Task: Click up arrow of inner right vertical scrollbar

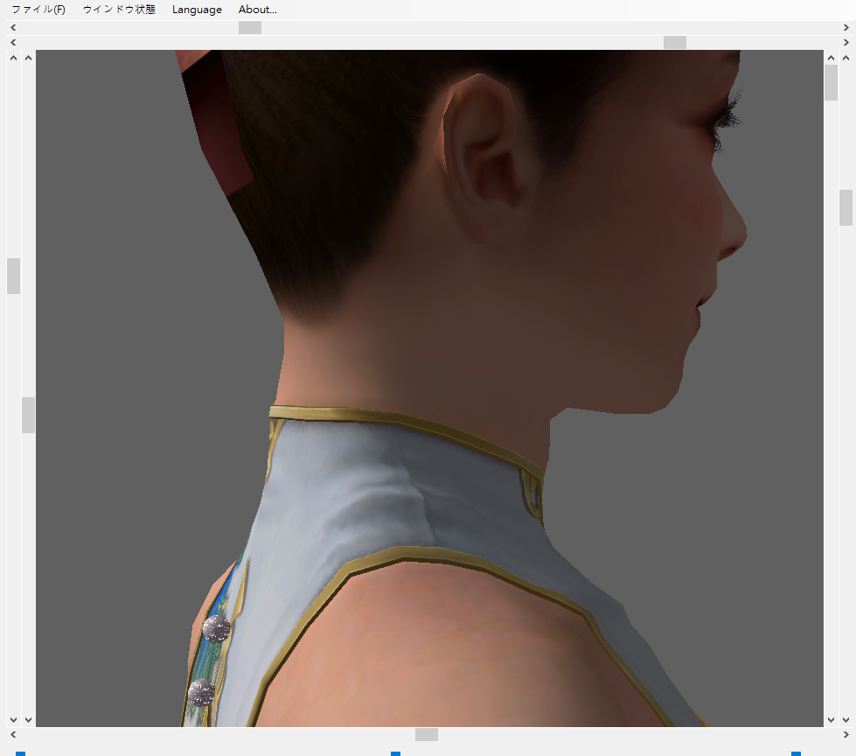Action: [x=831, y=58]
